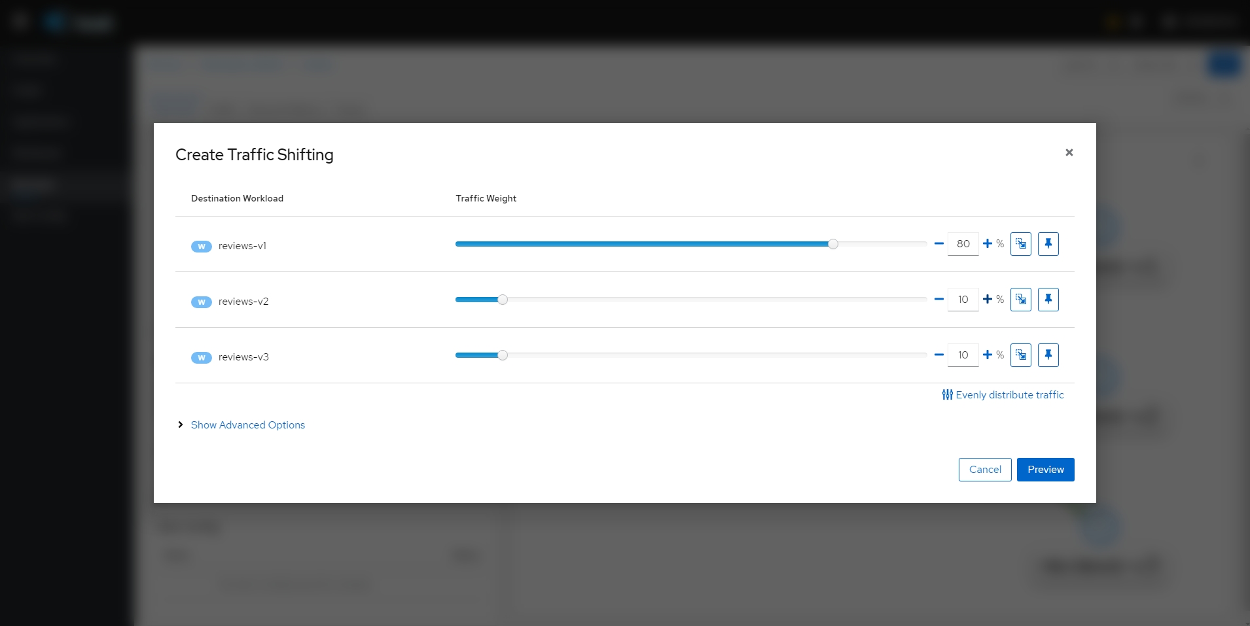Lock reviews-v1 weight with pin icon
Viewport: 1250px width, 626px height.
click(1048, 244)
